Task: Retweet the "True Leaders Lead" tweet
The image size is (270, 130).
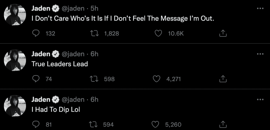Action: tap(94, 79)
